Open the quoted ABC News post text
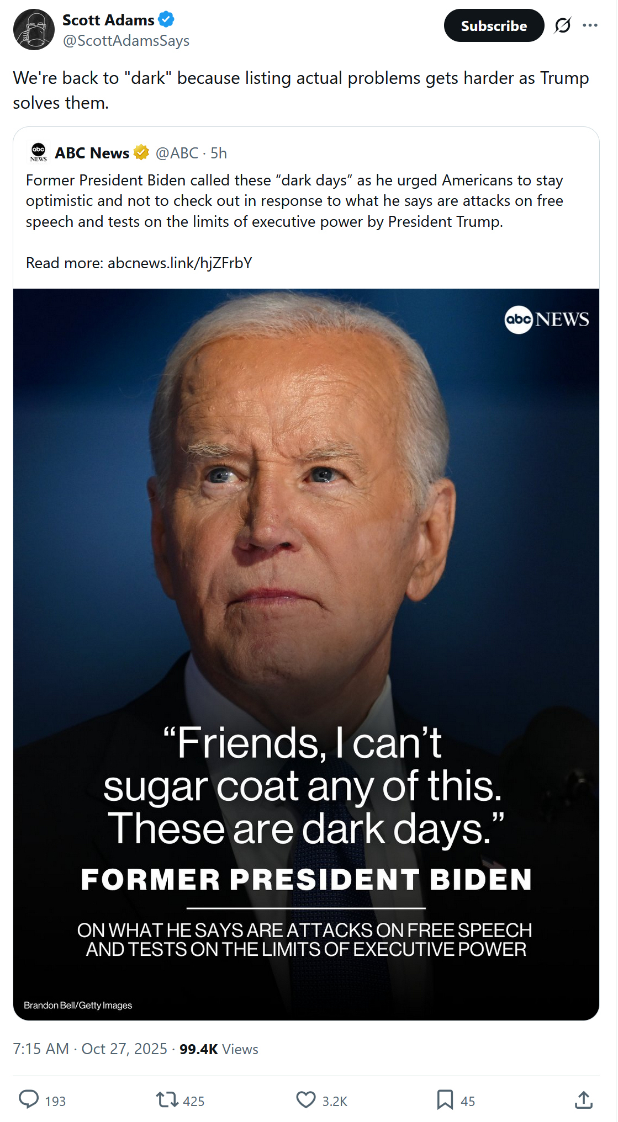The width and height of the screenshot is (618, 1122). point(294,201)
